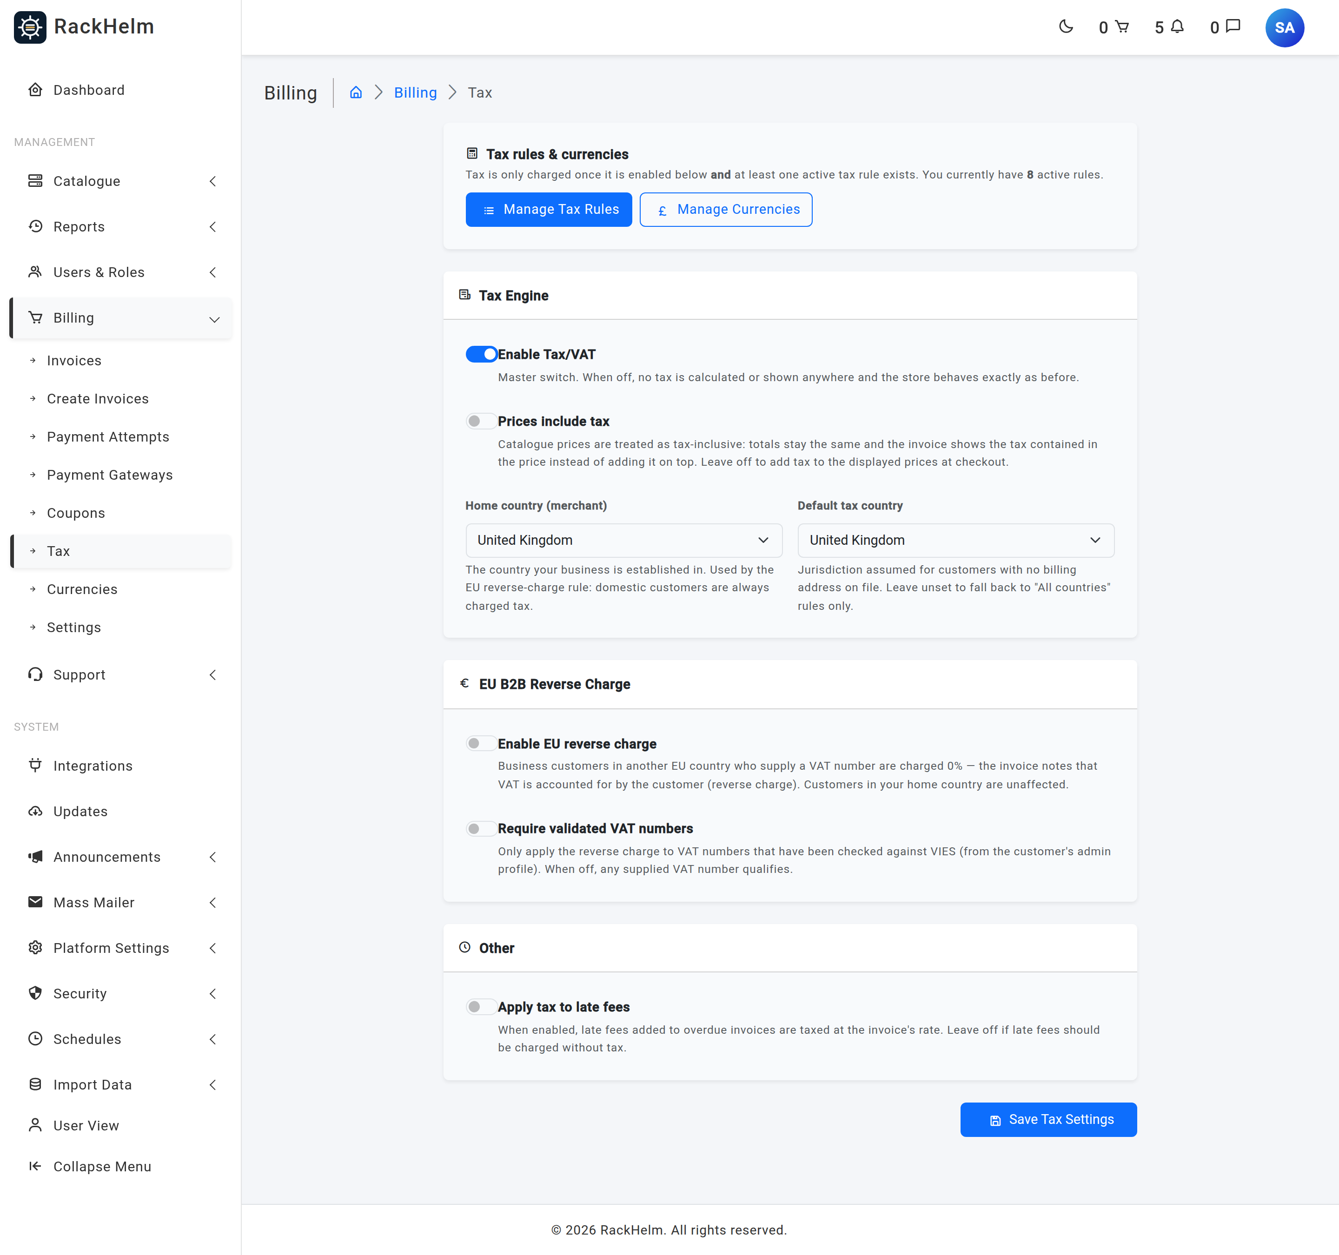Click the Announcements megaphone icon
This screenshot has width=1339, height=1255.
click(36, 857)
